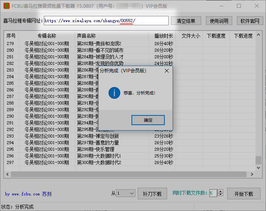Sort by 专辑名称 column header

click(47, 36)
